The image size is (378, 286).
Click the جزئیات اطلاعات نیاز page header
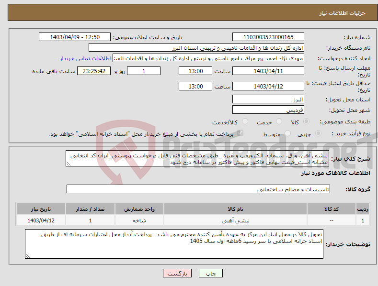click(x=343, y=13)
